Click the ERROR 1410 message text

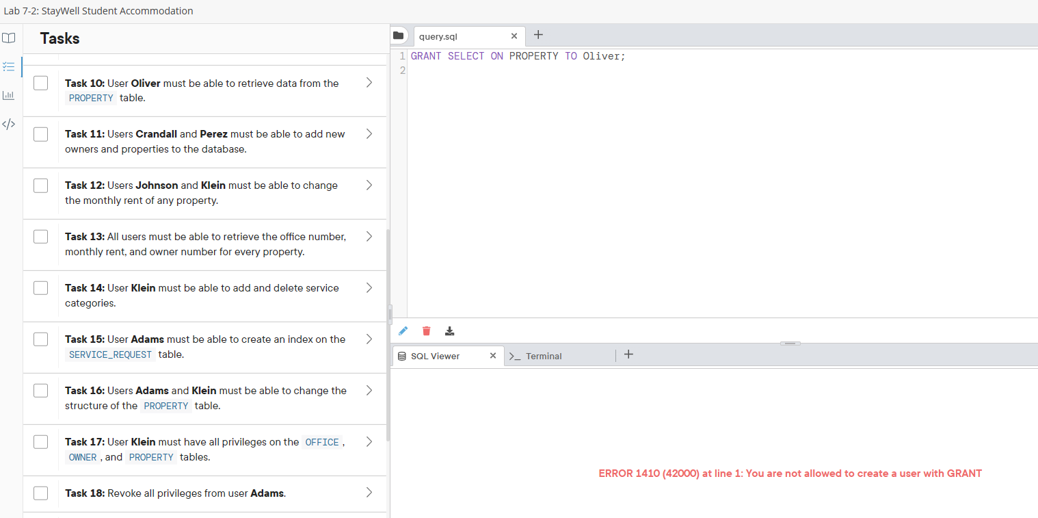click(x=790, y=474)
